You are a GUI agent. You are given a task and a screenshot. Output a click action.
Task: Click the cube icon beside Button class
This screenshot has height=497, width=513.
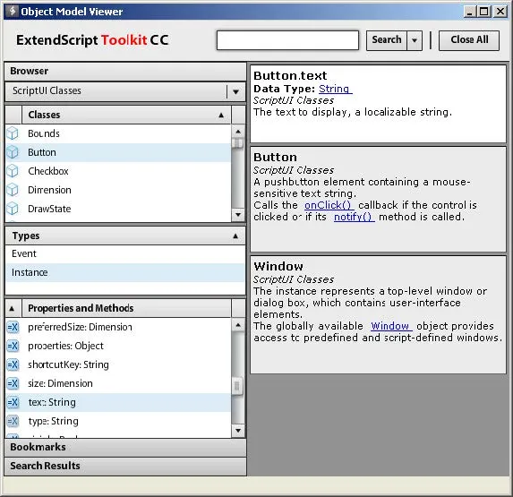pyautogui.click(x=13, y=152)
